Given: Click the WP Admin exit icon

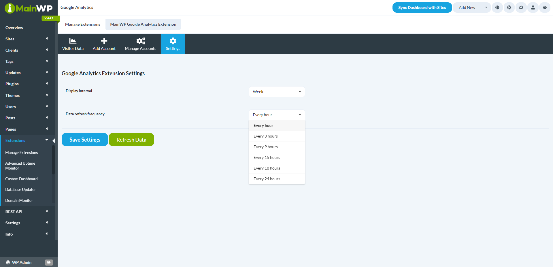Looking at the screenshot, I should click(x=49, y=262).
